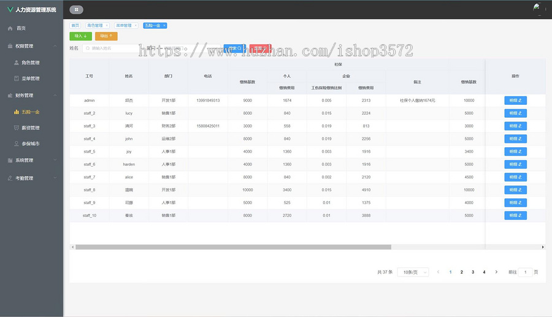Click the Vue logo beside 人力资源管理系统

[10, 9]
